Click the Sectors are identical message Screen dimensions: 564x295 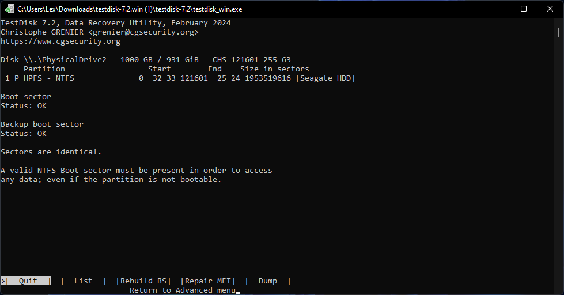pyautogui.click(x=51, y=152)
